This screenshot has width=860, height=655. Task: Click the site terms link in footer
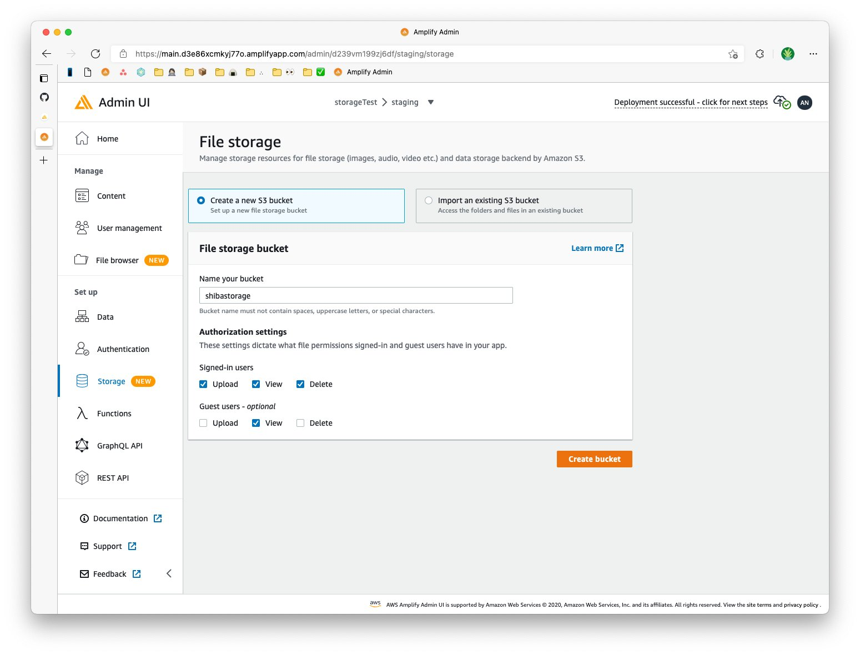tap(759, 605)
